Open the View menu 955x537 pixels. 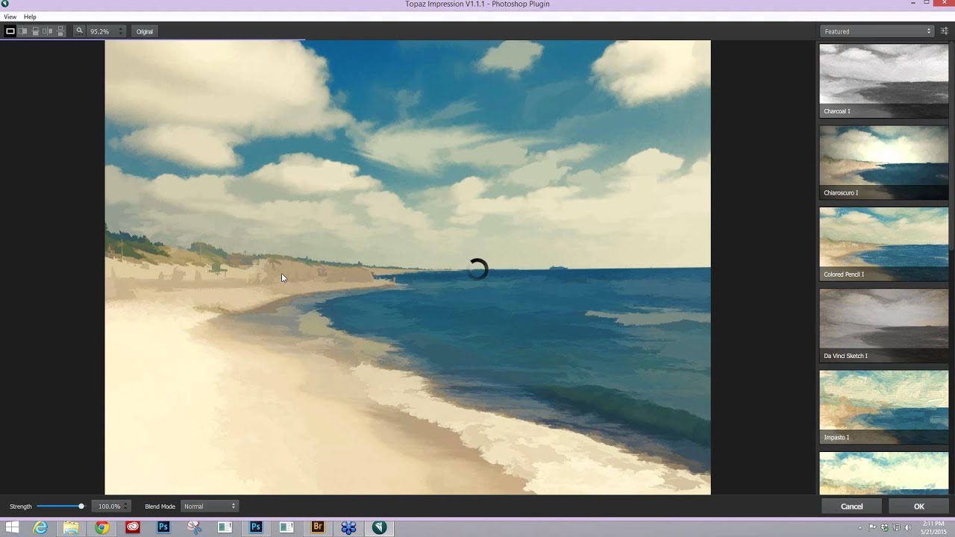point(10,16)
